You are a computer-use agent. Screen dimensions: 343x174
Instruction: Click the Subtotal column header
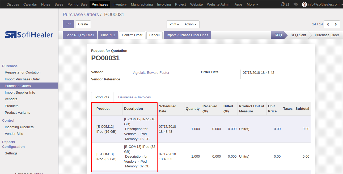302,109
